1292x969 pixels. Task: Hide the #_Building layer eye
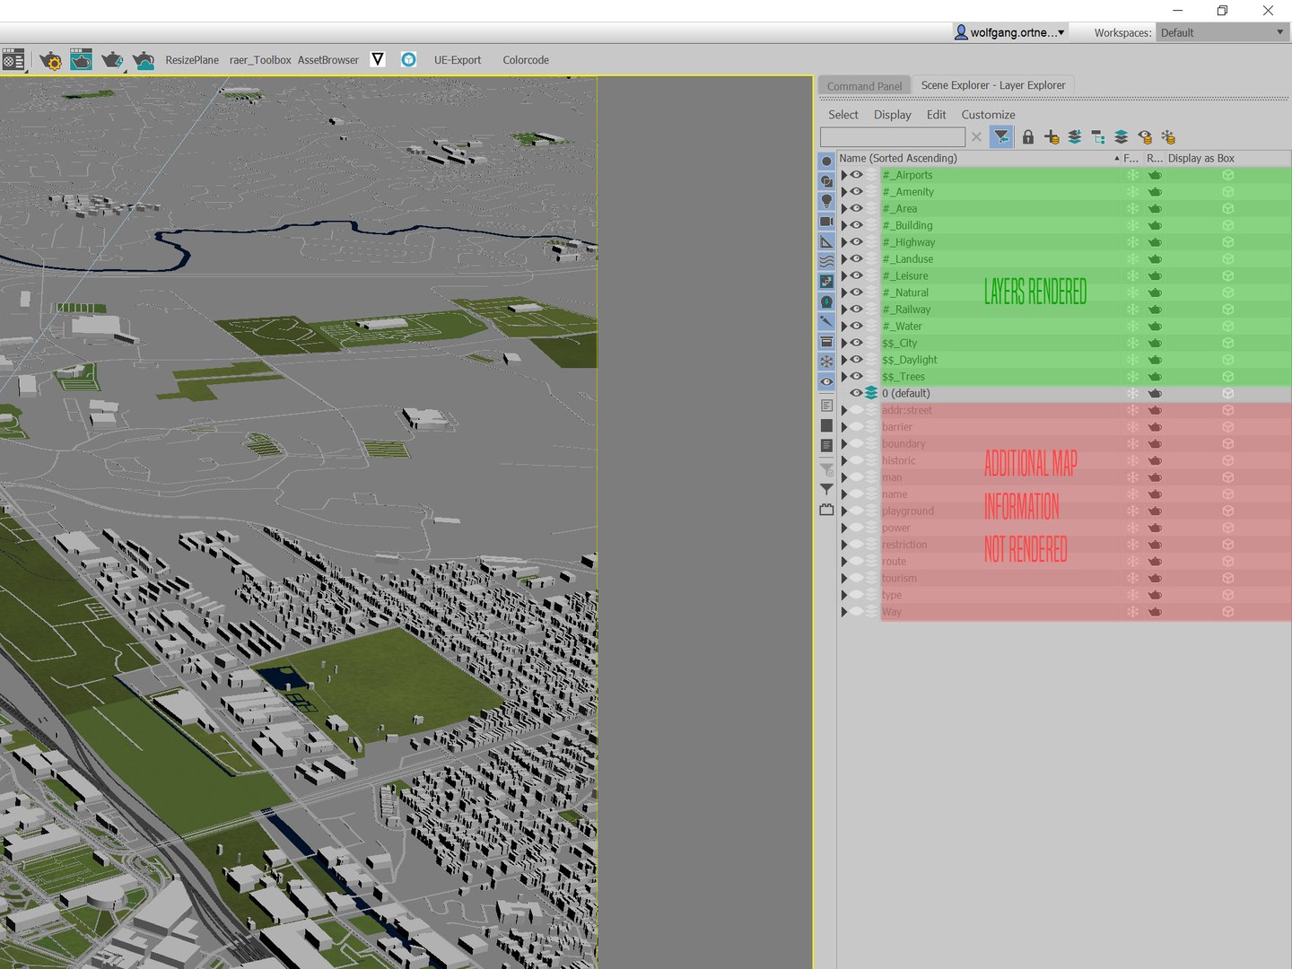click(857, 225)
